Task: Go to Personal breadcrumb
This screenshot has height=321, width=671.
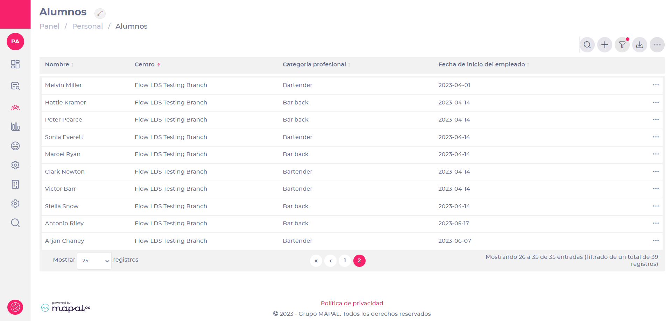Action: [x=87, y=26]
